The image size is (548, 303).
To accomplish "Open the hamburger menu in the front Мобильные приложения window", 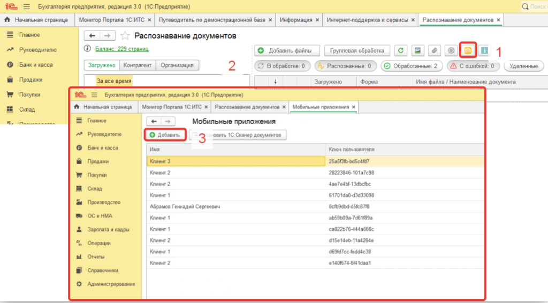I will 94,95.
